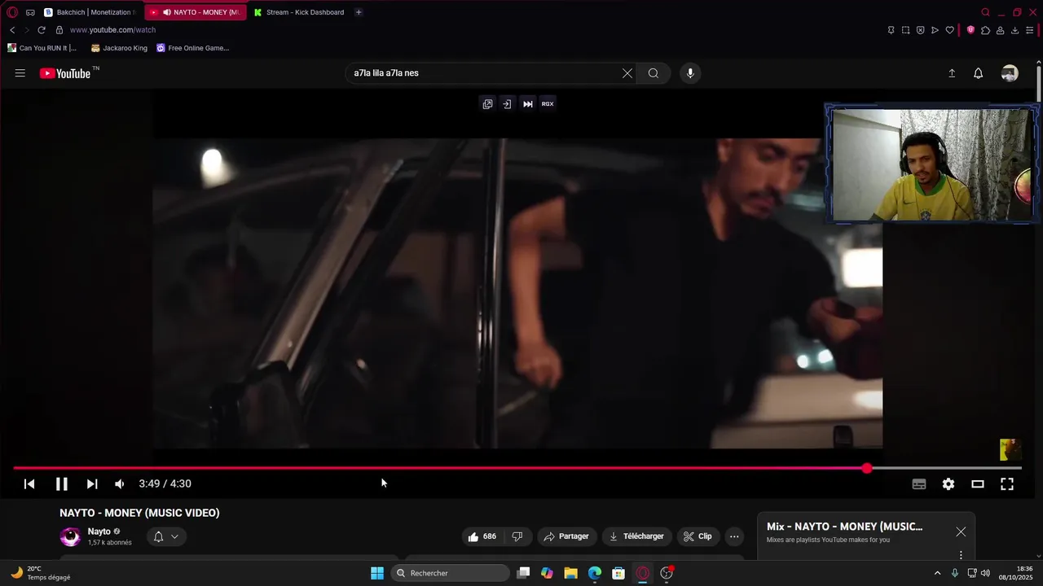Open YouTube notifications bell in header
Screen dimensions: 1043x586
point(979,73)
